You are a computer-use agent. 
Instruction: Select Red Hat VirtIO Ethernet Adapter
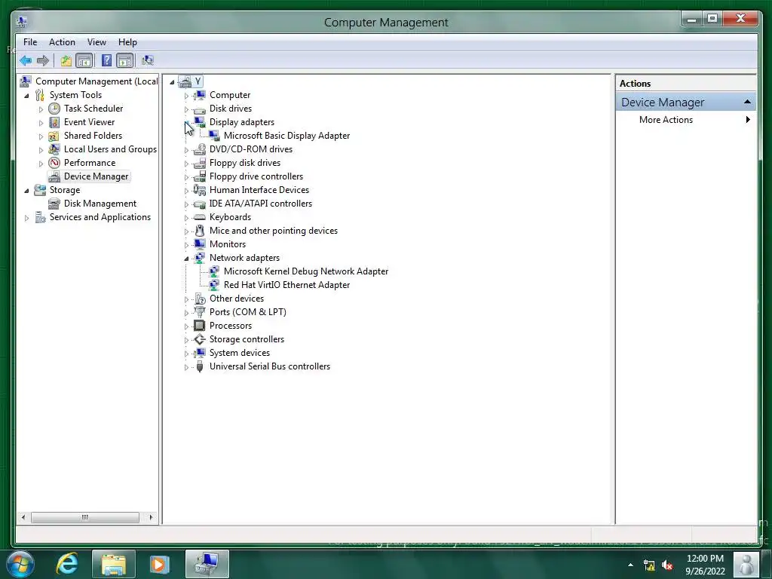(286, 284)
